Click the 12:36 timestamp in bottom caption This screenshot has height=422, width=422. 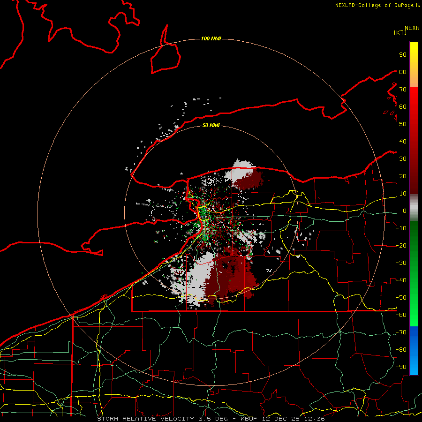tap(315, 419)
